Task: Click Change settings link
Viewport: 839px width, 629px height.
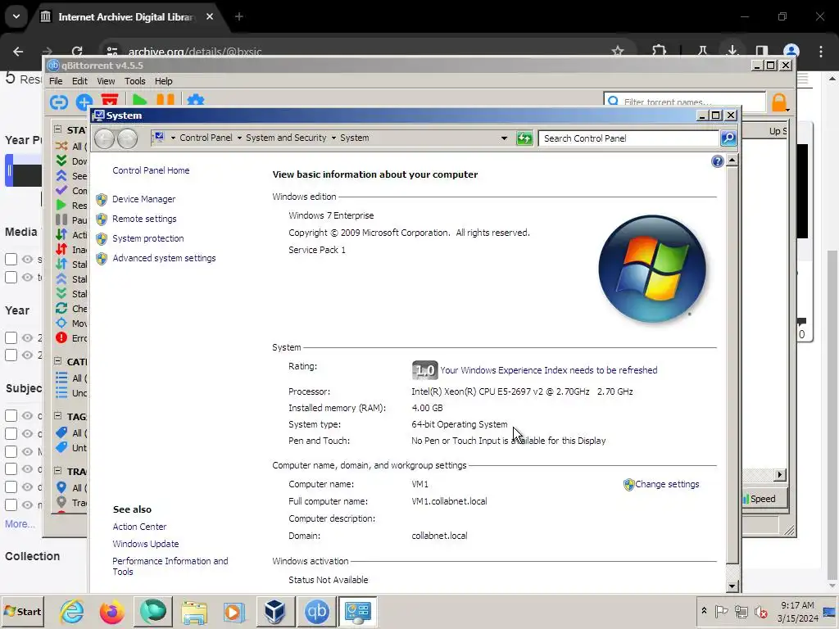Action: click(667, 484)
